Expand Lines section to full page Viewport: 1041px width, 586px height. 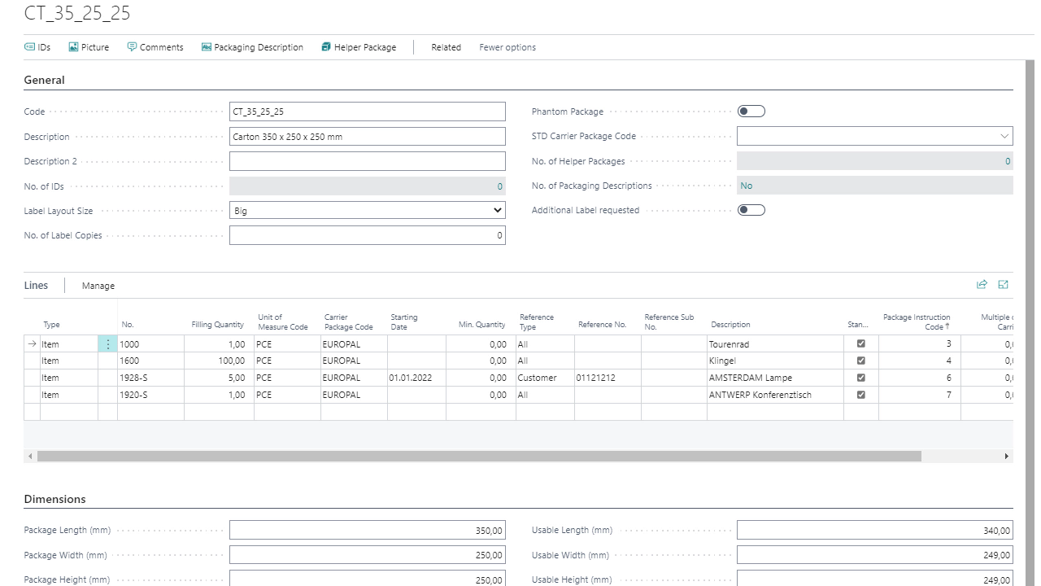click(x=1003, y=285)
